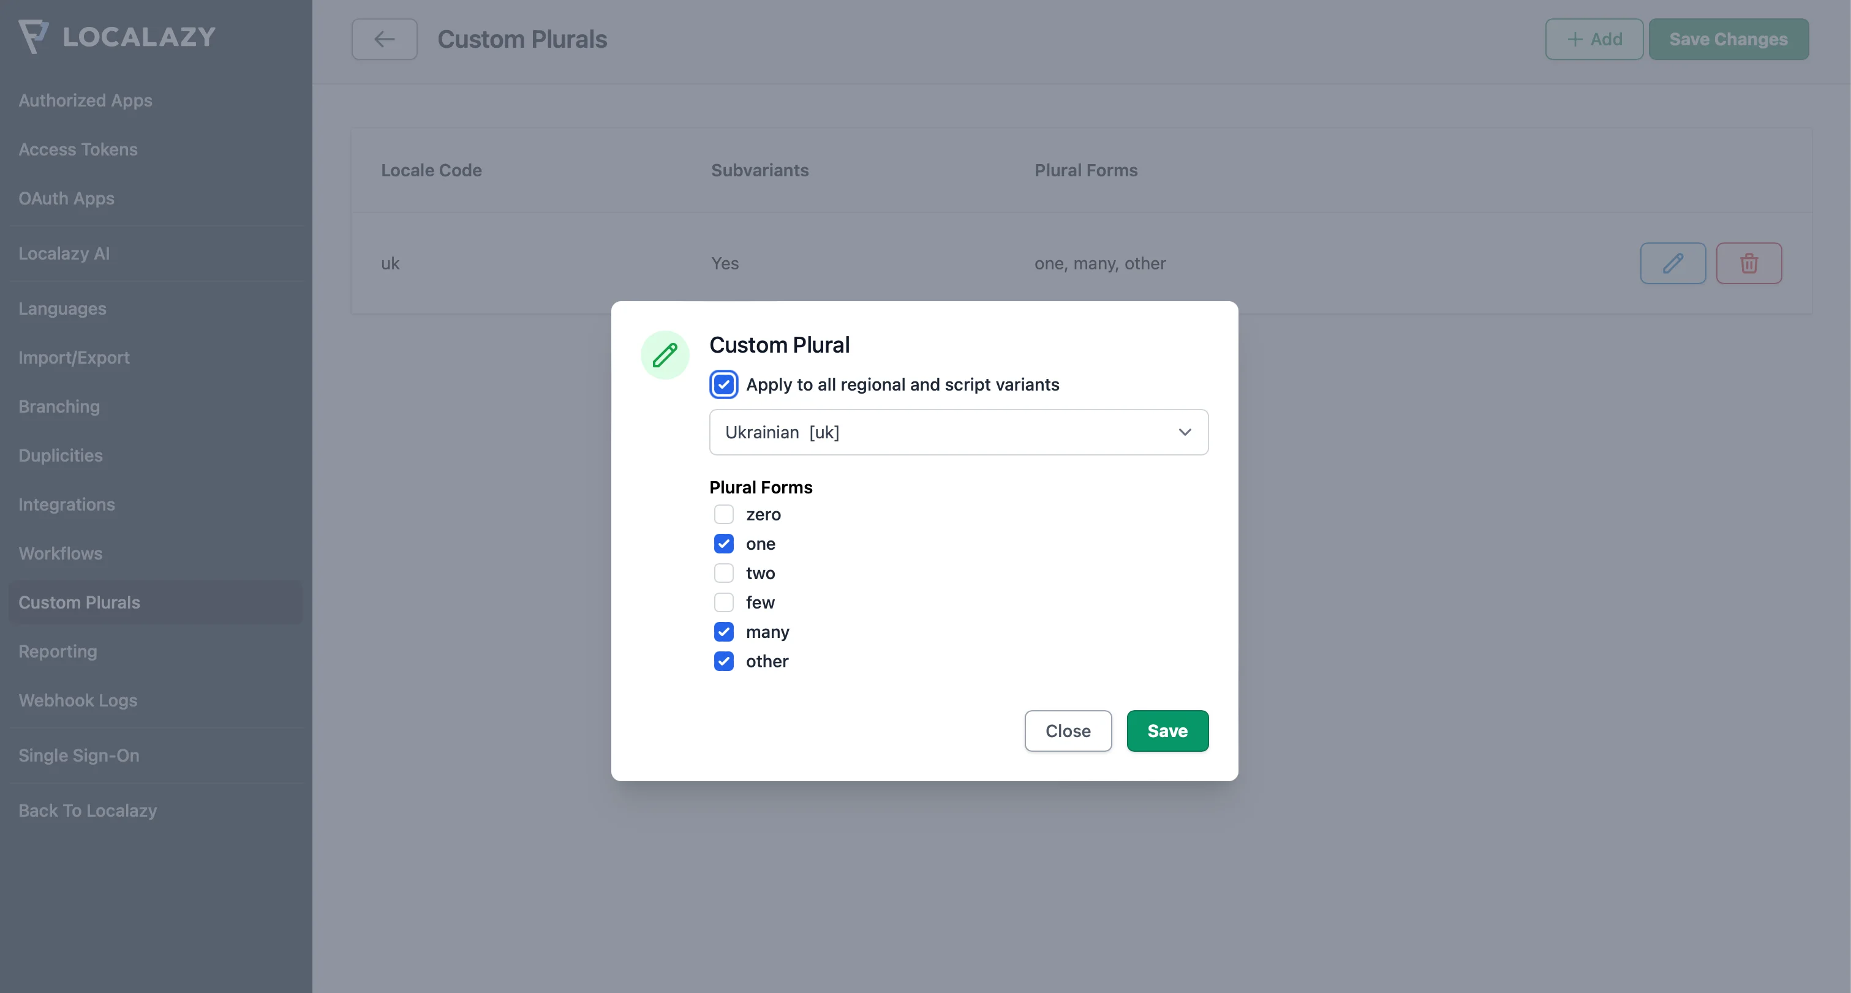Screen dimensions: 1851x993
Task: Disable the one plural form checkbox
Action: click(x=725, y=543)
